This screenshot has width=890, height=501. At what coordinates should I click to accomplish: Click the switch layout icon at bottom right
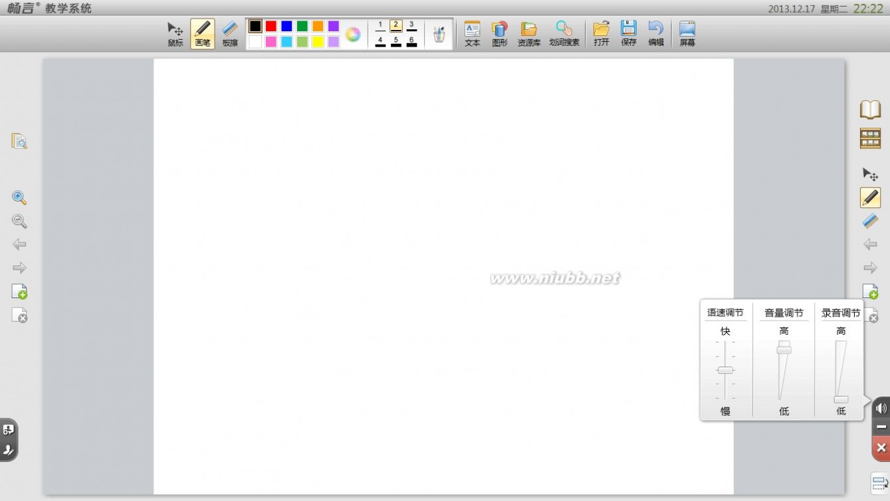pos(879,483)
